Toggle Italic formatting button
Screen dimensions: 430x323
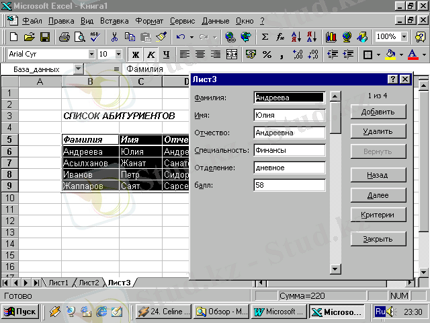(x=150, y=54)
